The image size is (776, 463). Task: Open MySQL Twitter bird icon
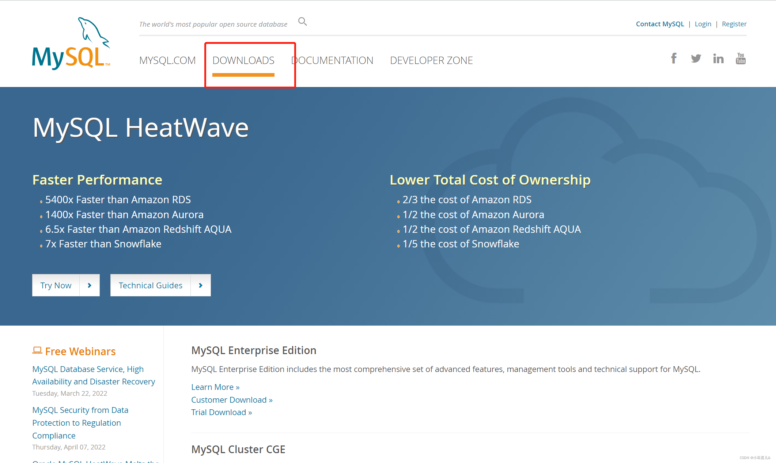pos(696,58)
